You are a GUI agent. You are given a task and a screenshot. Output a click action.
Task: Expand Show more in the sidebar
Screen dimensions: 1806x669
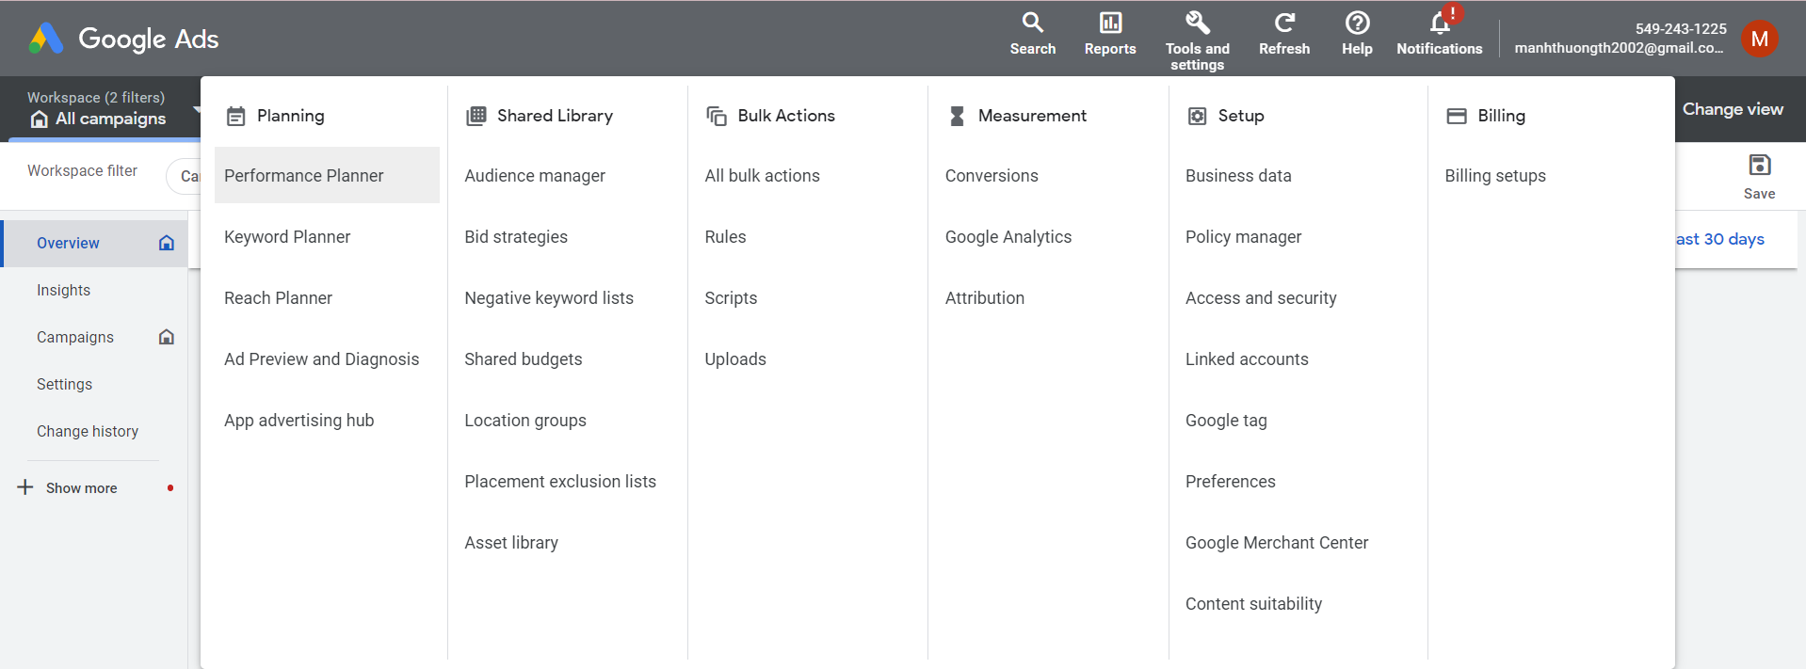[82, 487]
